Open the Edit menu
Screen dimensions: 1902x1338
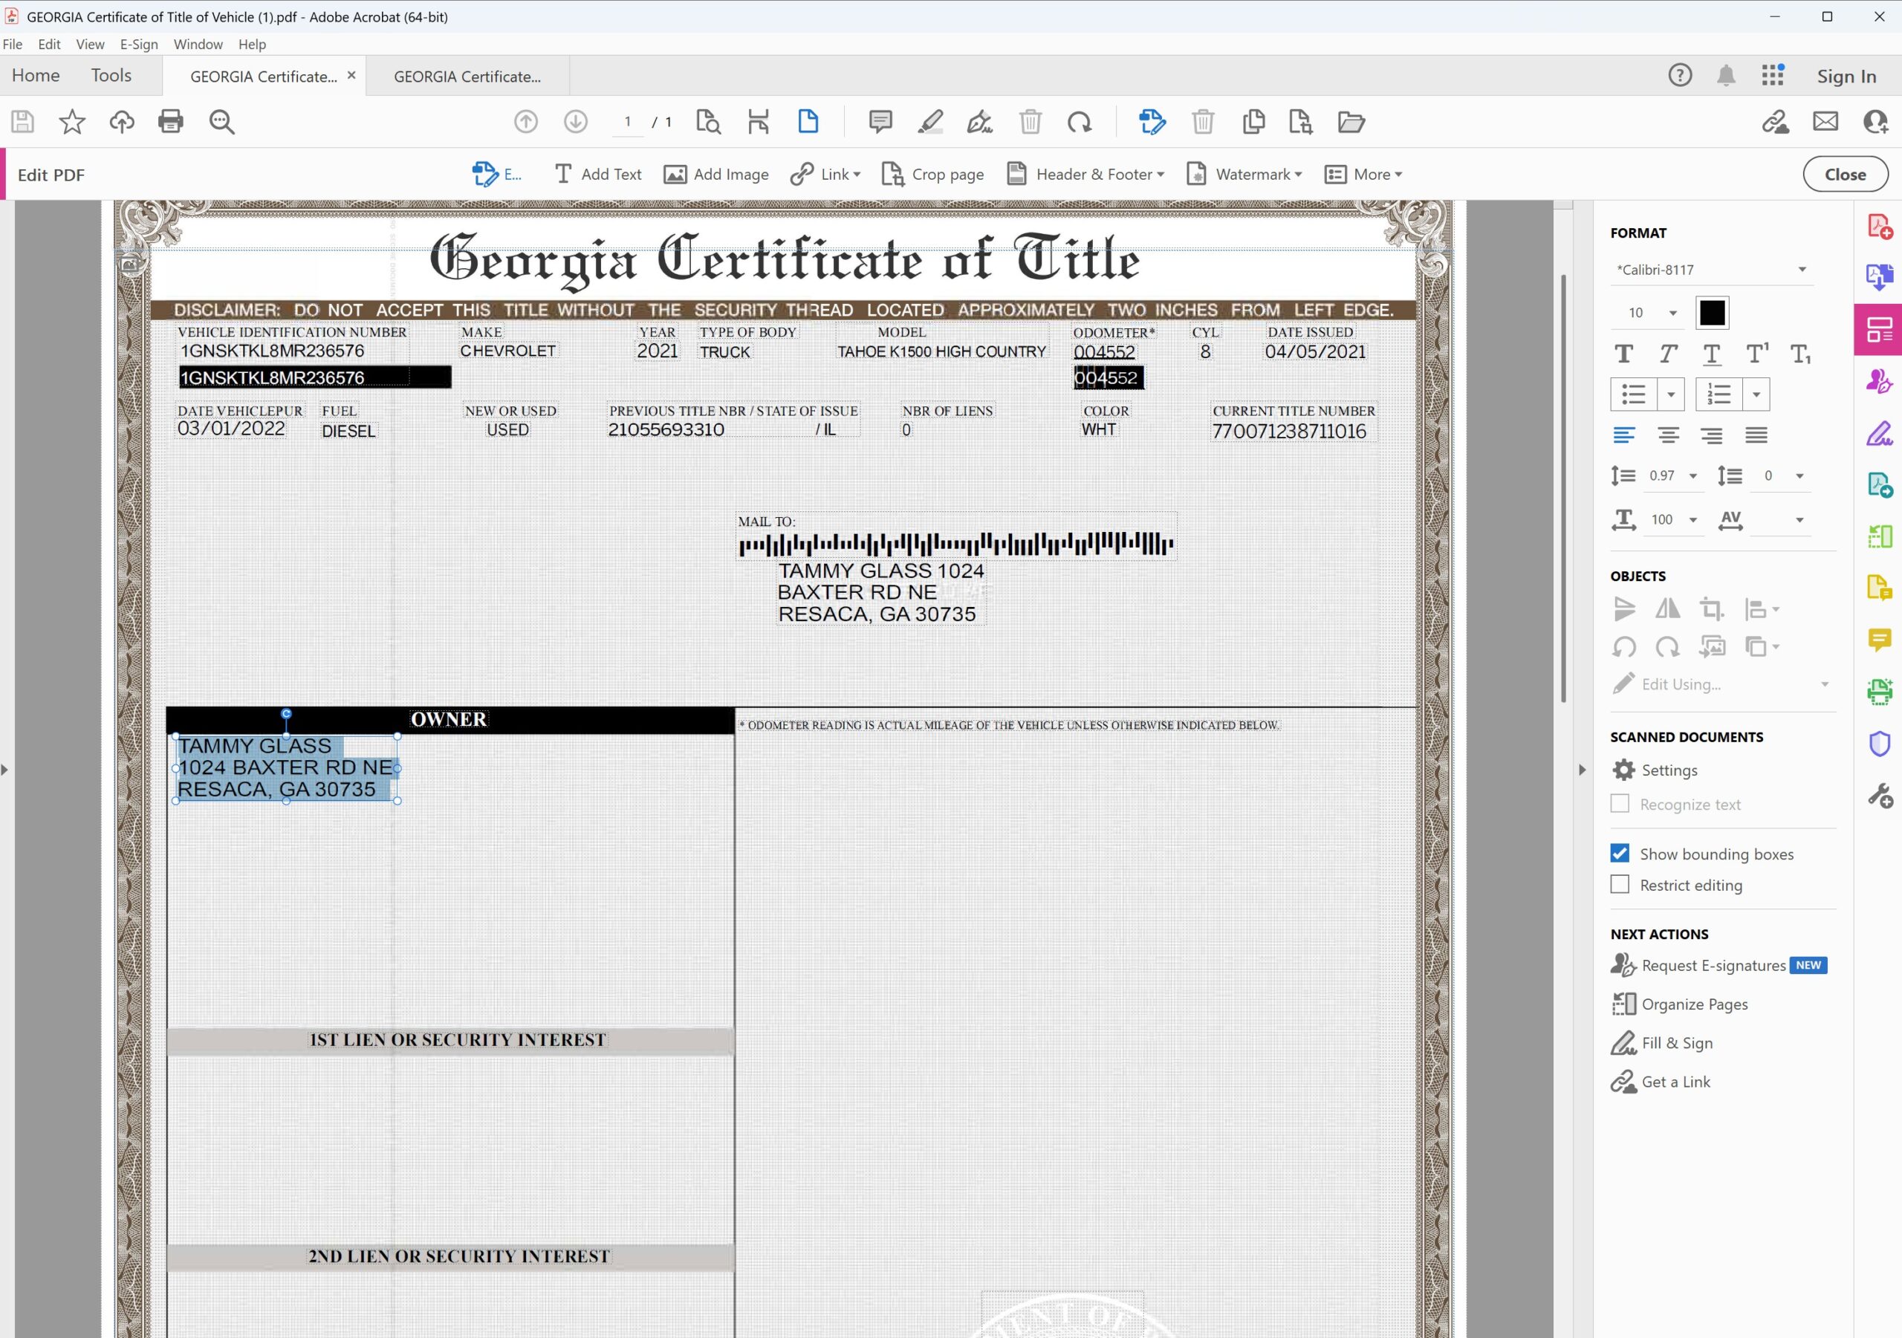49,45
